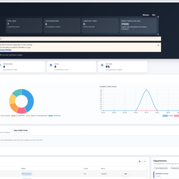Select the Completed 7 Days card

pyautogui.click(x=100, y=25)
